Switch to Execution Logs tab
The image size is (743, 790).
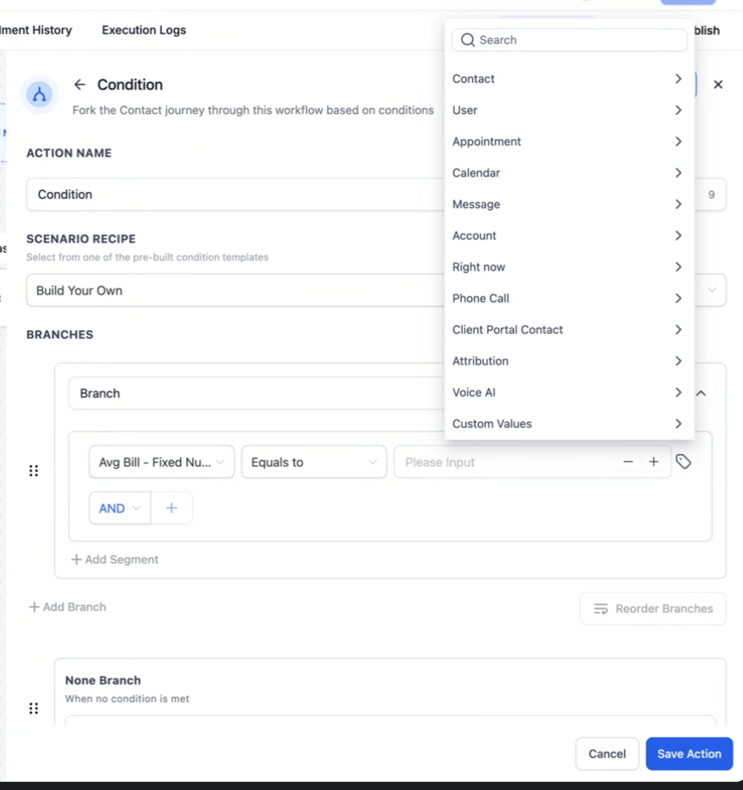click(144, 30)
